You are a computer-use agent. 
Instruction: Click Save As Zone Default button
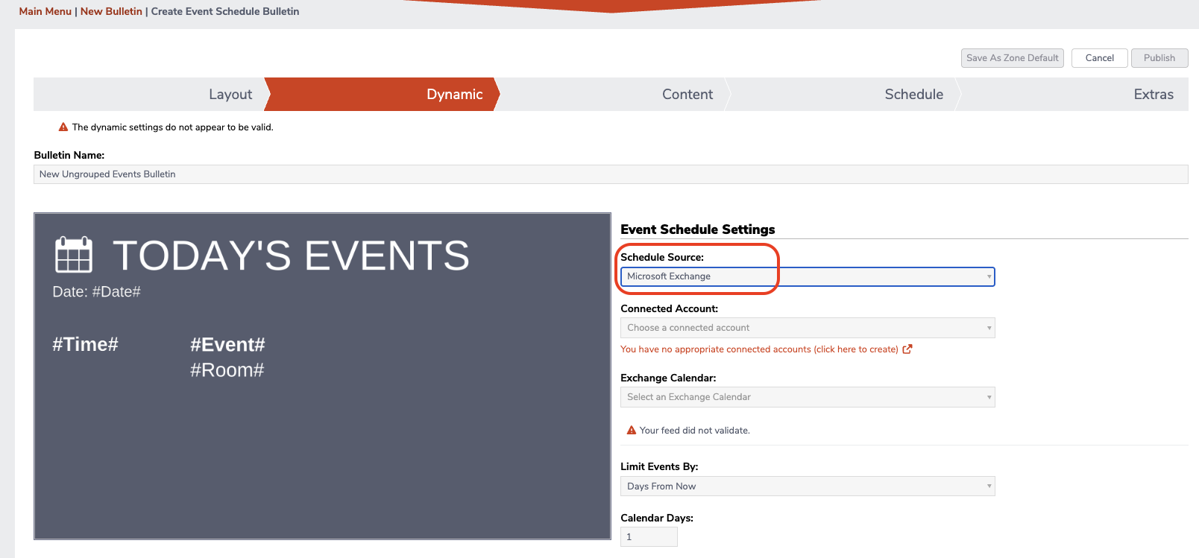tap(1013, 58)
